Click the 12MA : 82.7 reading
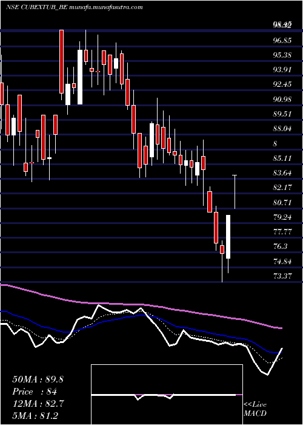The image size is (303, 425). 38,404
